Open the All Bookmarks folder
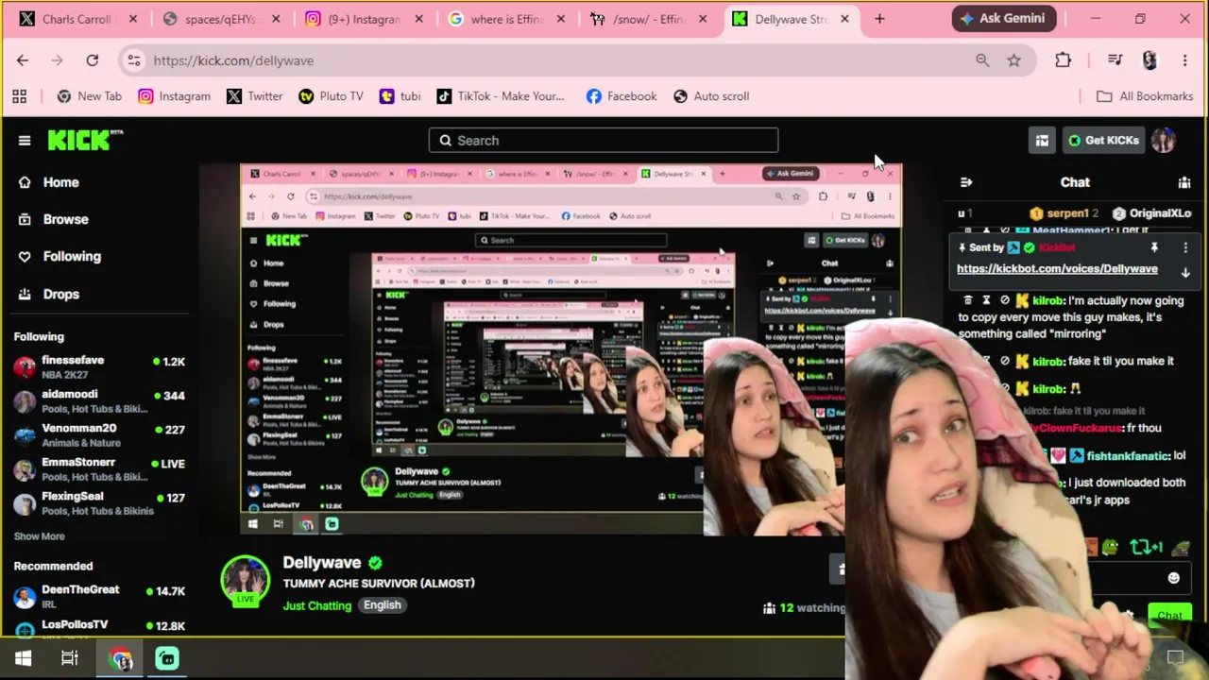 [1145, 96]
